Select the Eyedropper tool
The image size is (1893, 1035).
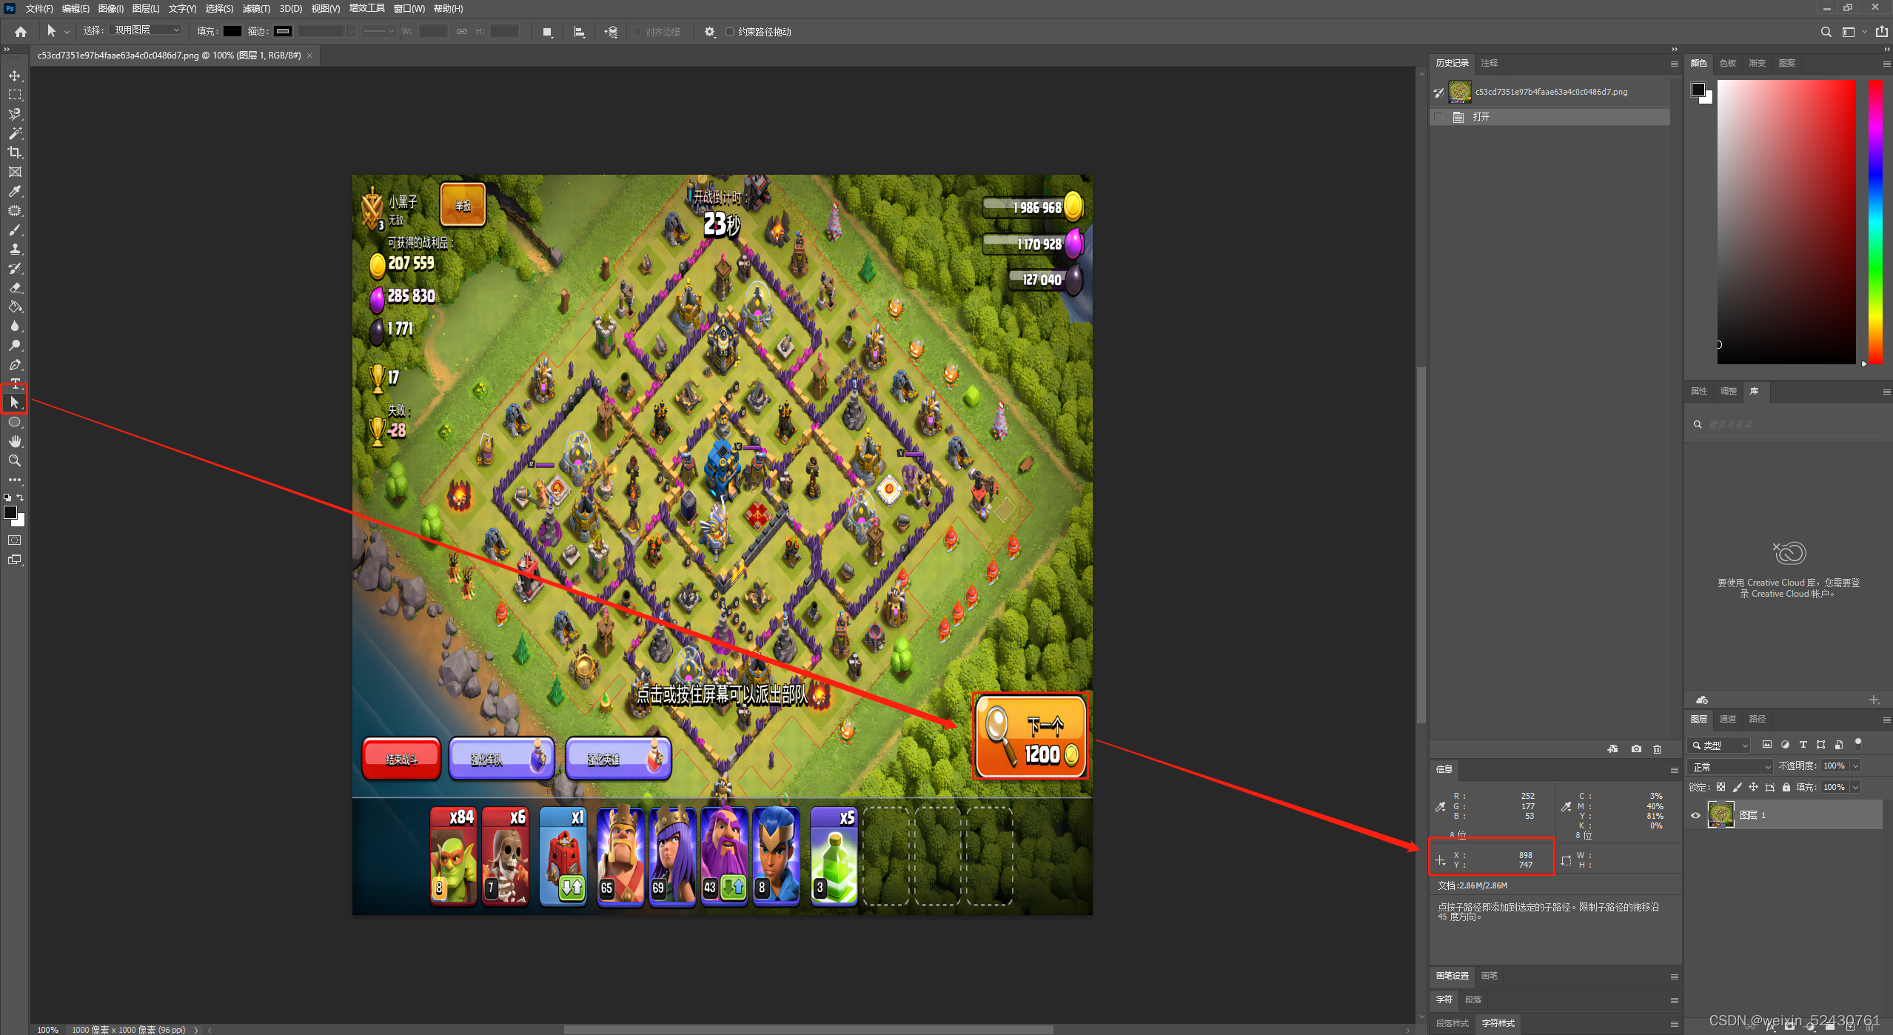coord(15,191)
